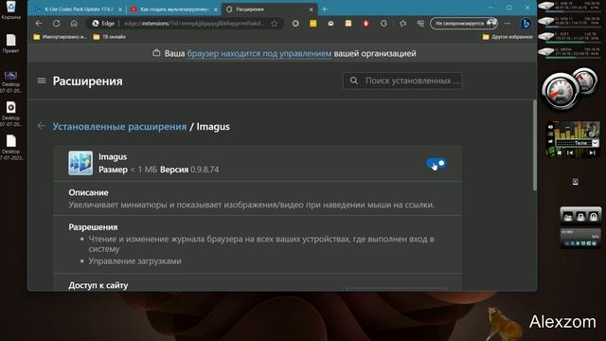Screen dimensions: 606x341
Task: Click the red shield extension icon in toolbar
Action: pyautogui.click(x=366, y=24)
